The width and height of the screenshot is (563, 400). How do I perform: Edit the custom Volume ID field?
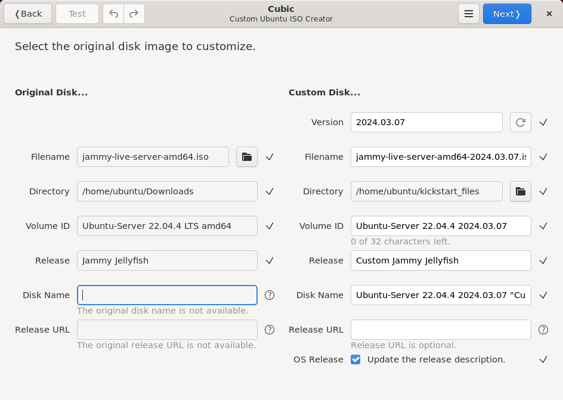(440, 226)
